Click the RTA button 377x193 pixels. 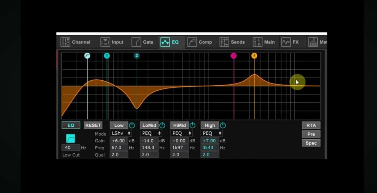click(x=311, y=125)
